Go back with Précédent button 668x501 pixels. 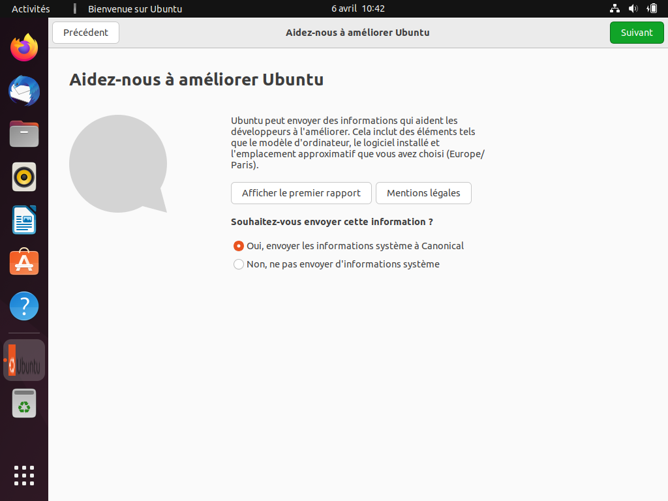tap(85, 33)
